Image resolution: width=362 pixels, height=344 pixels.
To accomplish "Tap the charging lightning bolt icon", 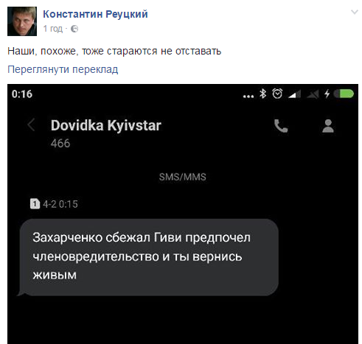I will (327, 94).
